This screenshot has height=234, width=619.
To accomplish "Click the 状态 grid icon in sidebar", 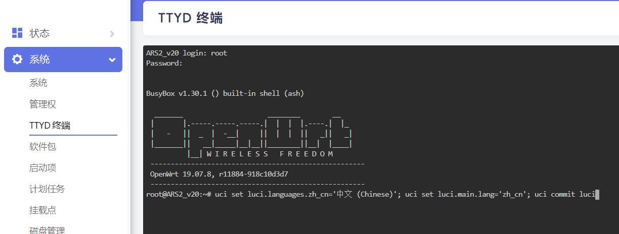I will (17, 33).
